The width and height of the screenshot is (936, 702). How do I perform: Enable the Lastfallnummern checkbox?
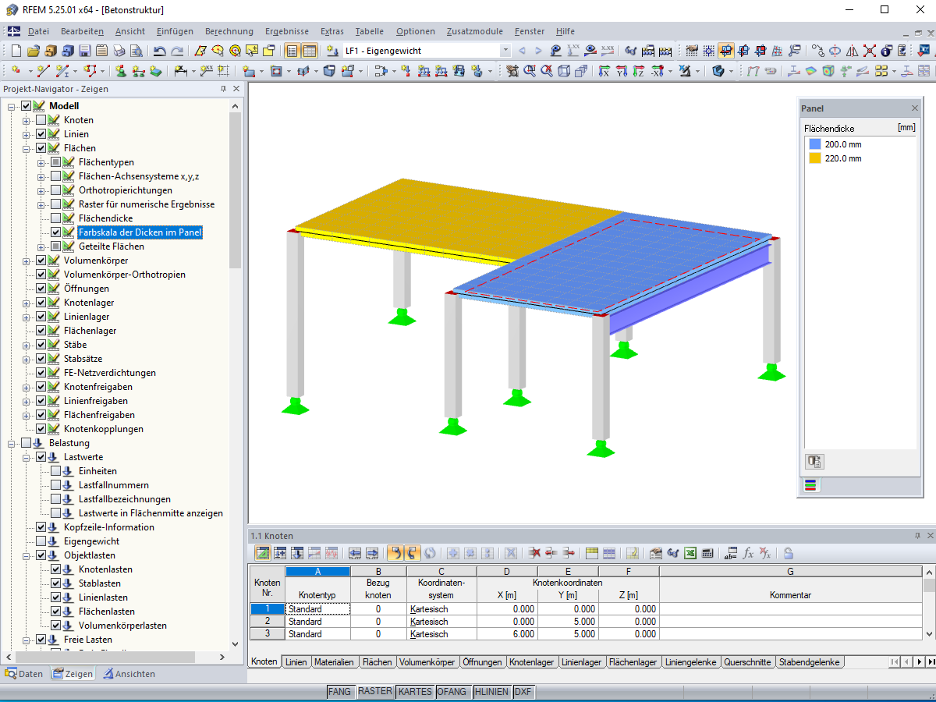[56, 485]
